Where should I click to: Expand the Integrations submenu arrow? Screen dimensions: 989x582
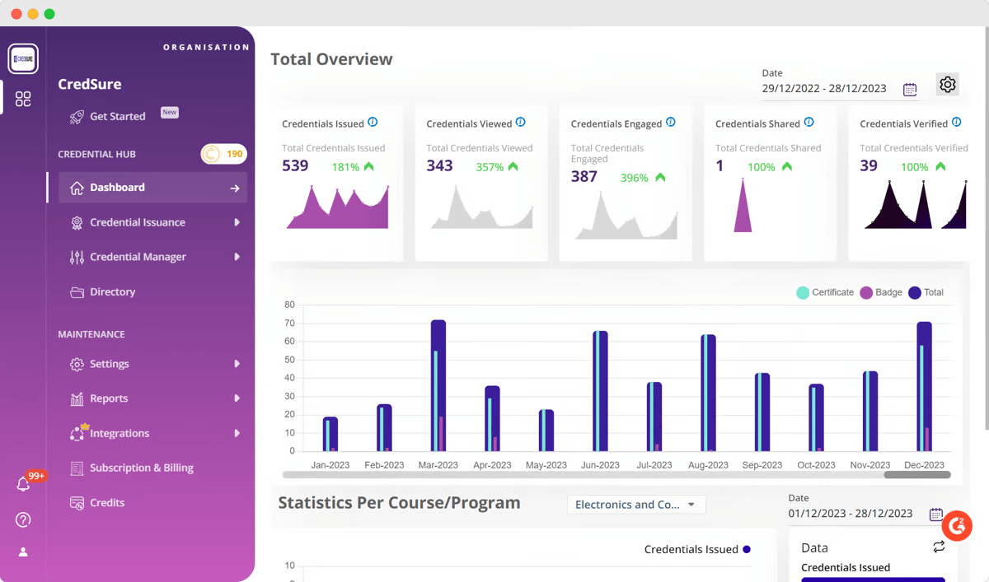coord(237,433)
